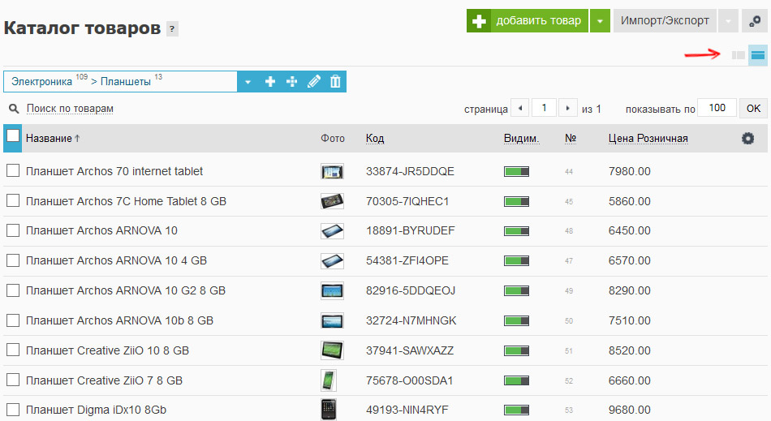Image resolution: width=771 pixels, height=421 pixels.
Task: Sort by Цена Розничная column header
Action: (648, 139)
